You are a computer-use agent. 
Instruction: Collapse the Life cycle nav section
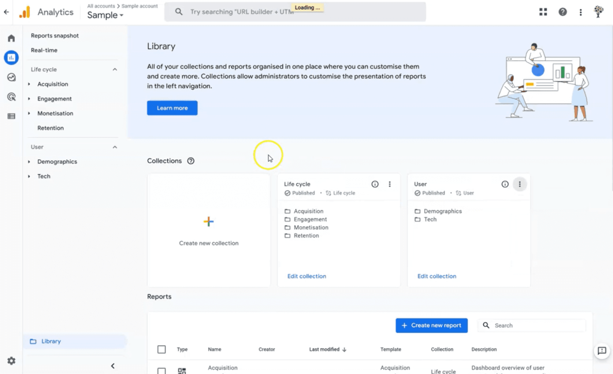pyautogui.click(x=114, y=69)
